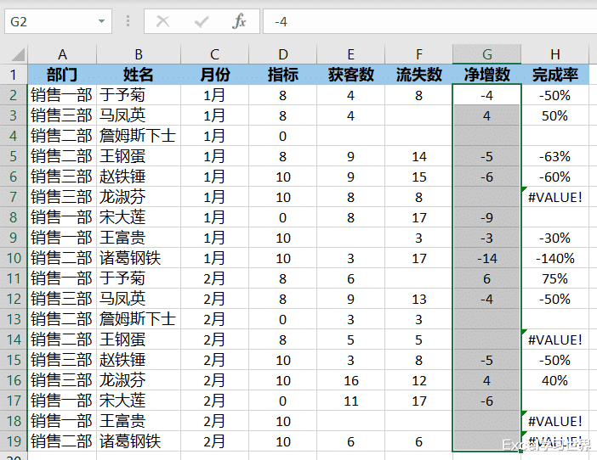597x460 pixels.
Task: Click the formula bar options dots handle
Action: click(128, 21)
